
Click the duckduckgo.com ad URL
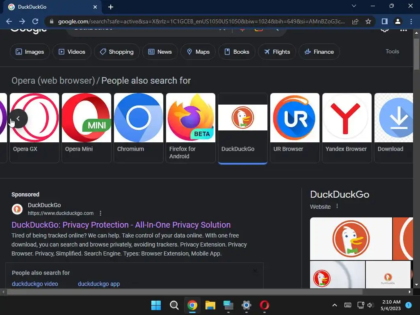point(61,213)
